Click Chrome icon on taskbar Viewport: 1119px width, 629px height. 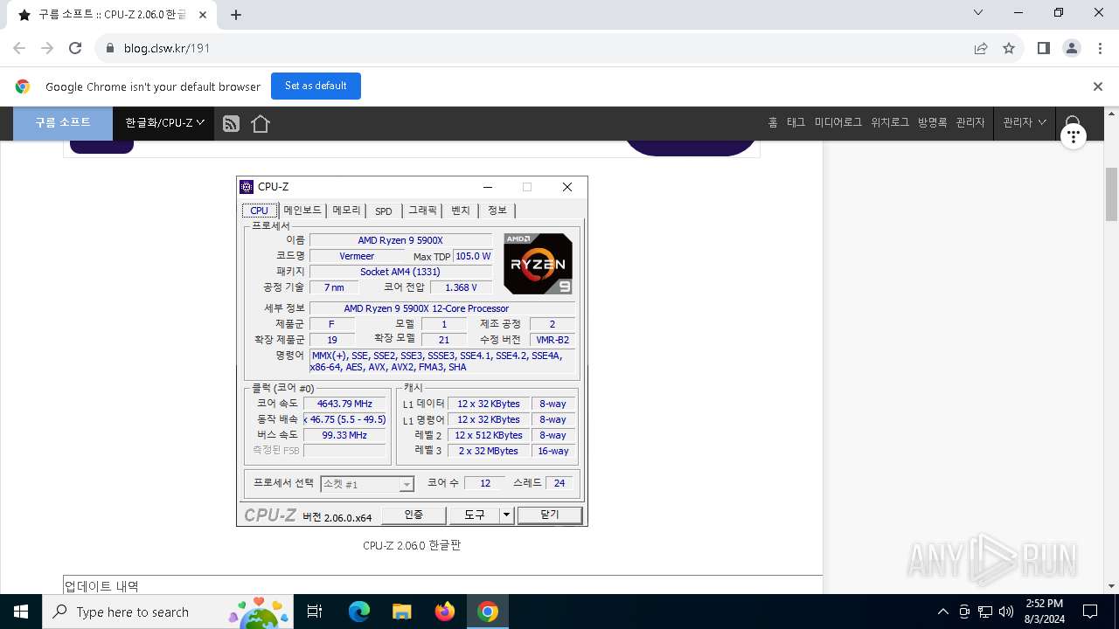[x=488, y=612]
